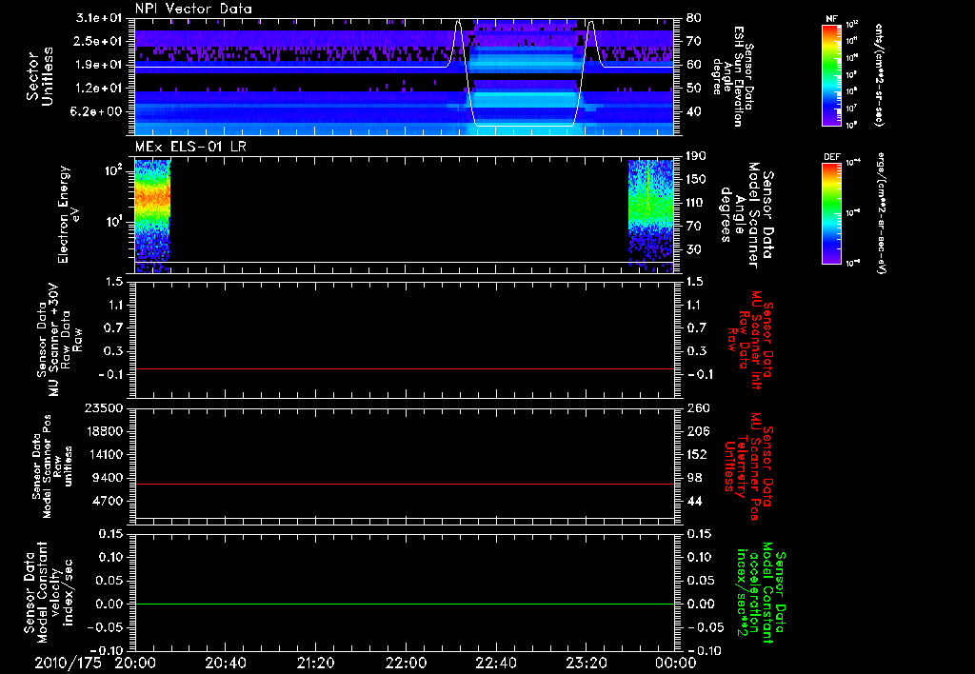Click the '9400' scanner position tick value
The width and height of the screenshot is (975, 674).
(109, 478)
